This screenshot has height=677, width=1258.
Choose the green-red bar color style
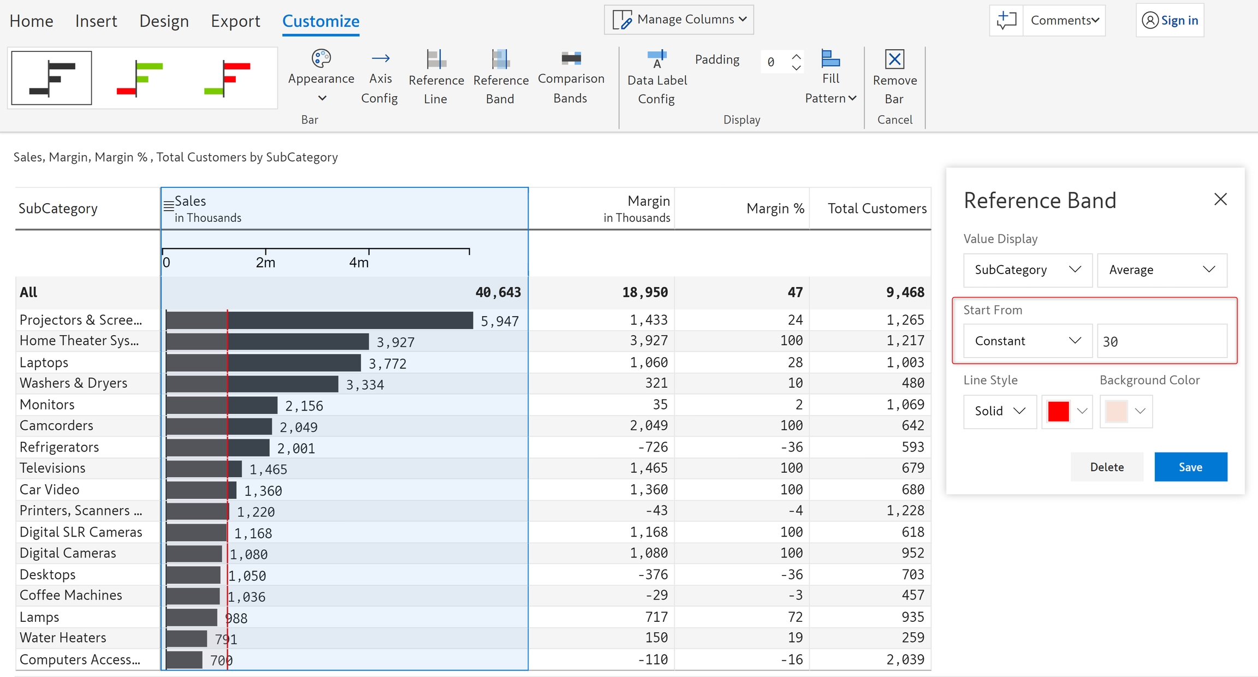coord(140,78)
